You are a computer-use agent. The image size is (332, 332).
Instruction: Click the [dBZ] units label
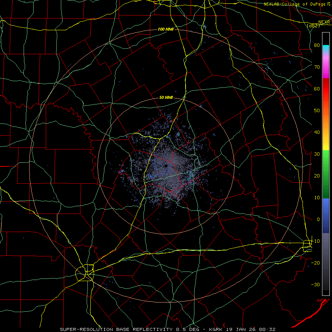[313, 25]
